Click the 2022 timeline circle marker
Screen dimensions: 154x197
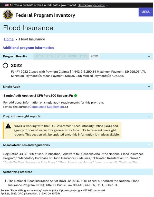[5, 66]
